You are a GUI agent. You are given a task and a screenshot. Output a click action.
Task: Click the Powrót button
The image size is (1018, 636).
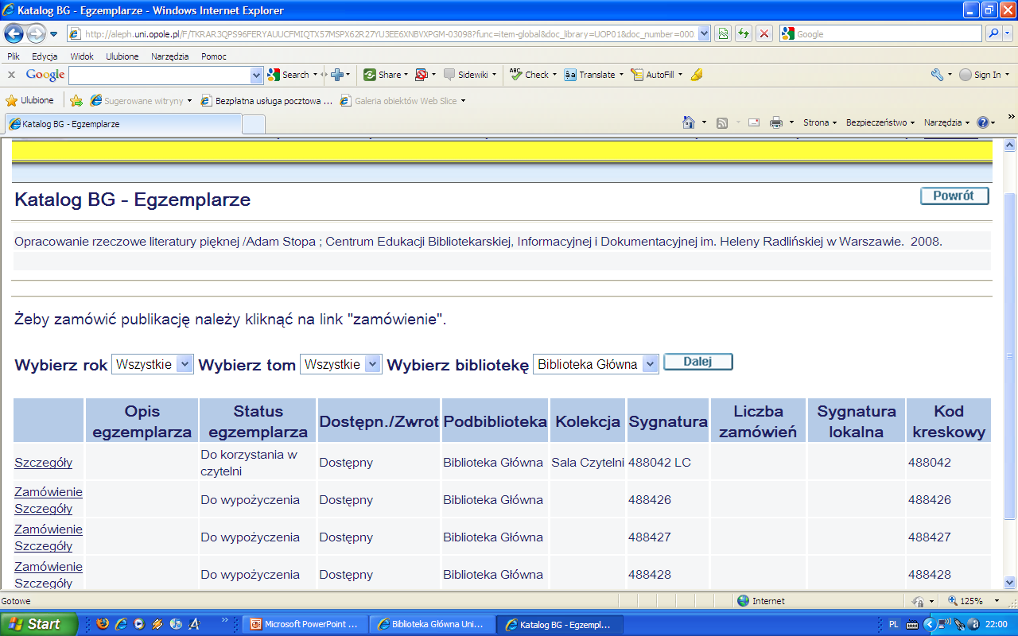[954, 196]
